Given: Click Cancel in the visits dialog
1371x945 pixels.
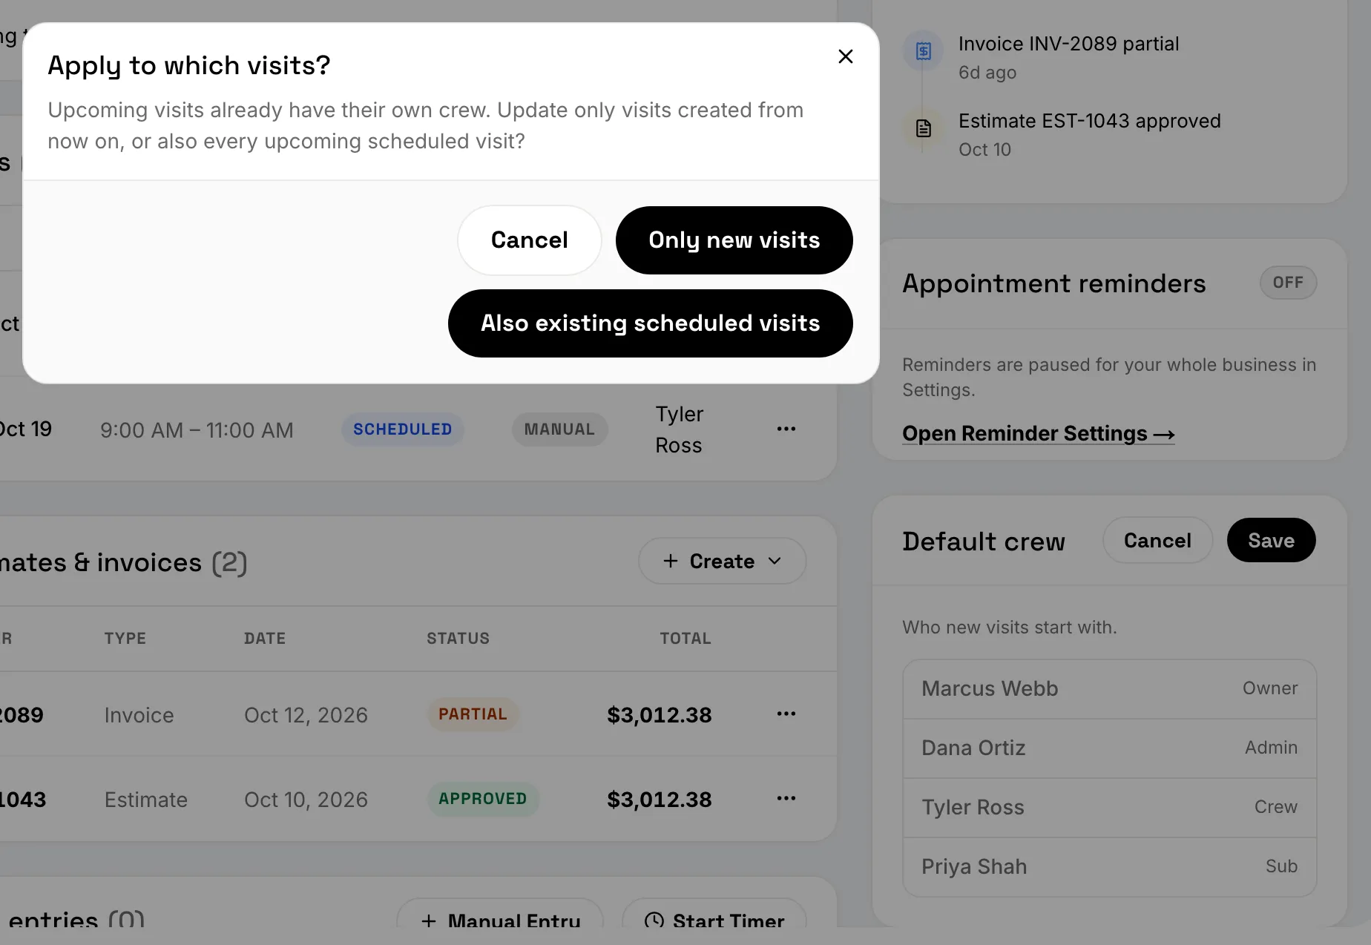Looking at the screenshot, I should [x=529, y=240].
